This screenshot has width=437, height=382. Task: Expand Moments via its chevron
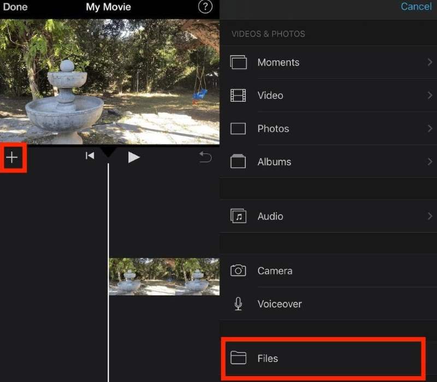(430, 62)
